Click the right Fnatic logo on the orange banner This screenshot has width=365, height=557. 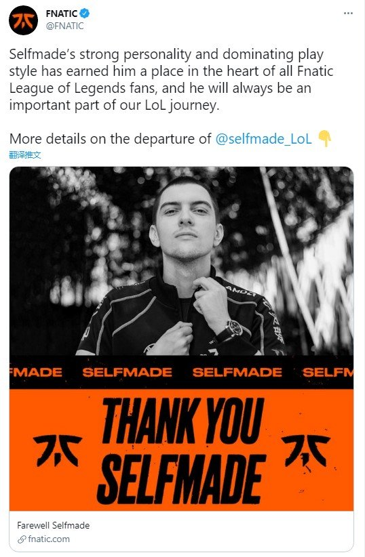(306, 450)
